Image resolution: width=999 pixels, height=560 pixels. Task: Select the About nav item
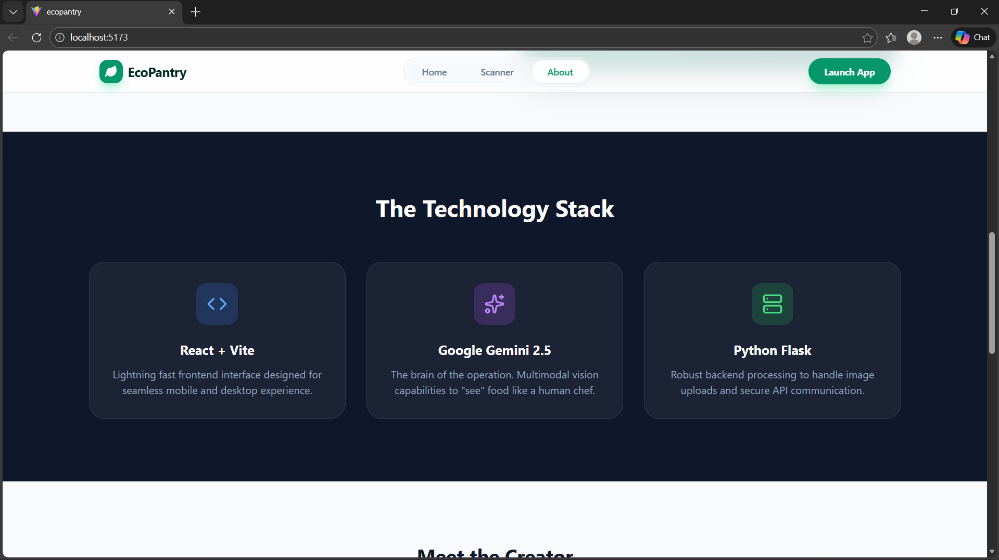560,72
